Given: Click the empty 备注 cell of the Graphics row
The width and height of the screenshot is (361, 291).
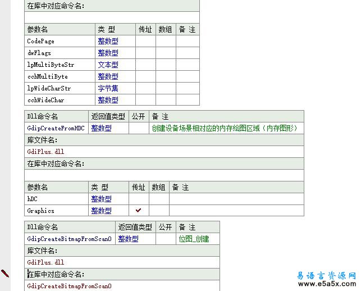Looking at the screenshot, I should click(237, 210).
